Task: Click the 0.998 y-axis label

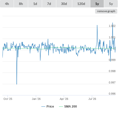Action: point(112,71)
